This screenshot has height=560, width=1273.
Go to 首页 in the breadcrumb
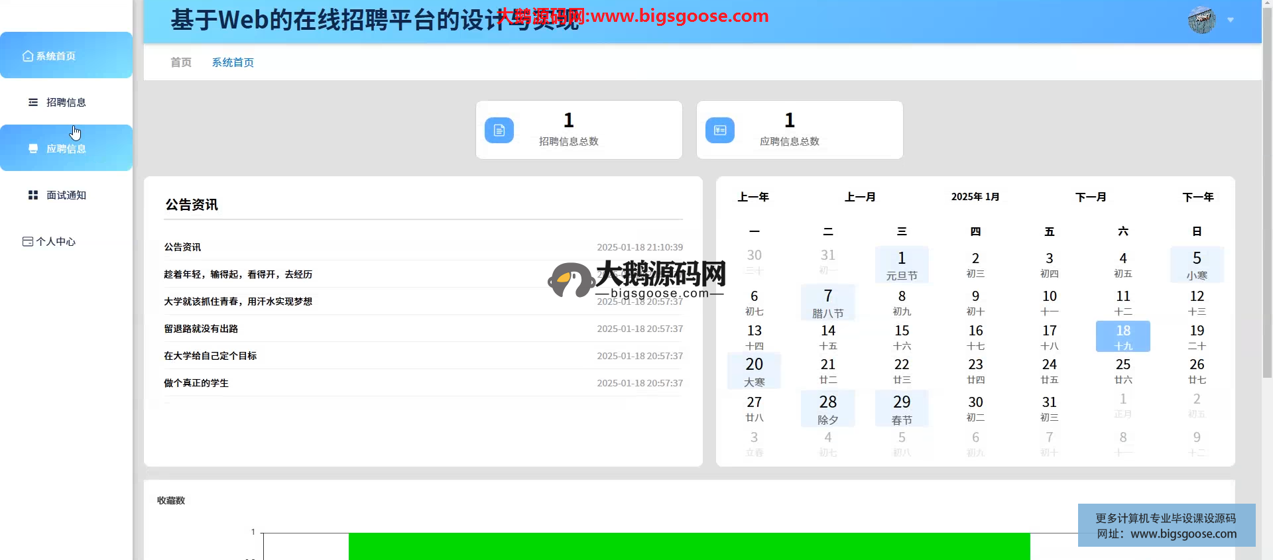[x=181, y=62]
